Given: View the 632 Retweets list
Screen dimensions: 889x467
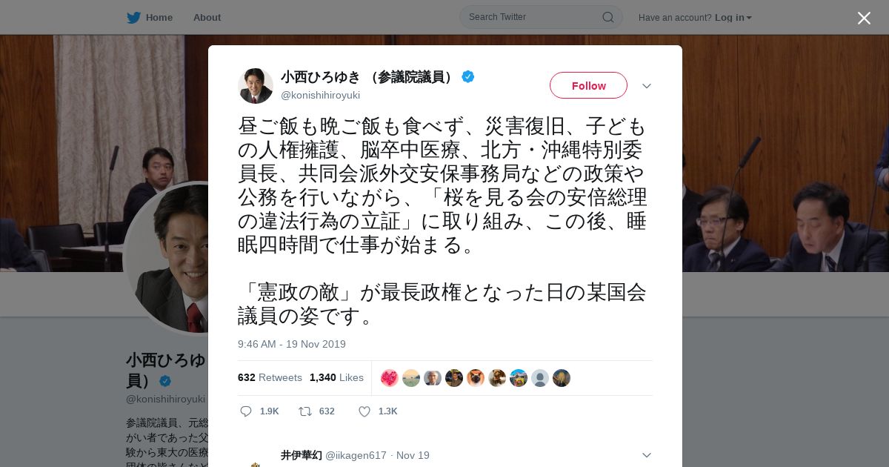Looking at the screenshot, I should [x=270, y=377].
